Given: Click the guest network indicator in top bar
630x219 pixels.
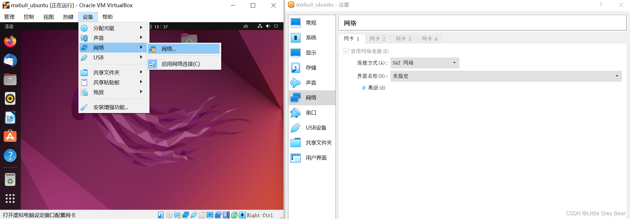Looking at the screenshot, I should pyautogui.click(x=260, y=26).
